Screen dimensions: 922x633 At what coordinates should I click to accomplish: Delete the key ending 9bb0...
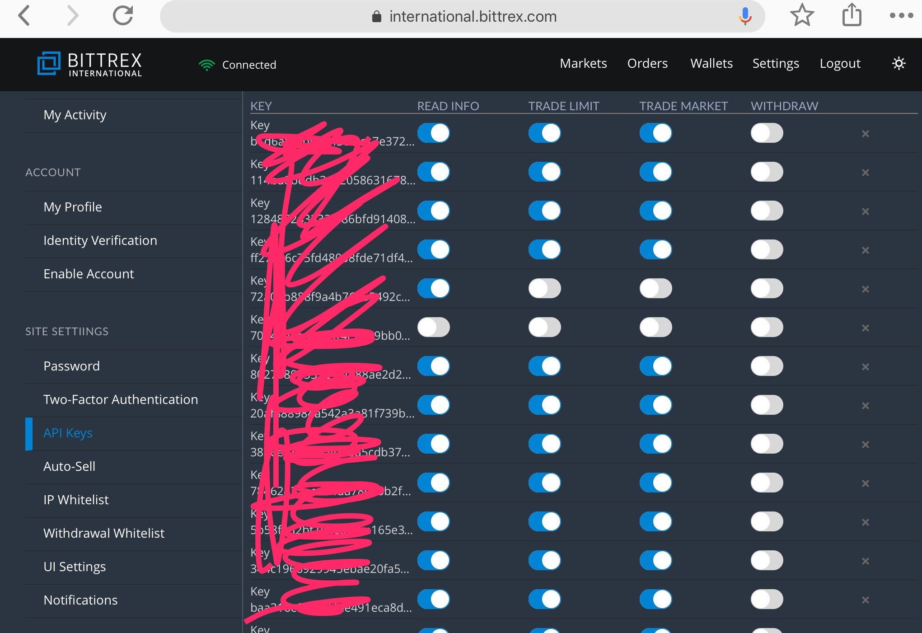pos(866,328)
